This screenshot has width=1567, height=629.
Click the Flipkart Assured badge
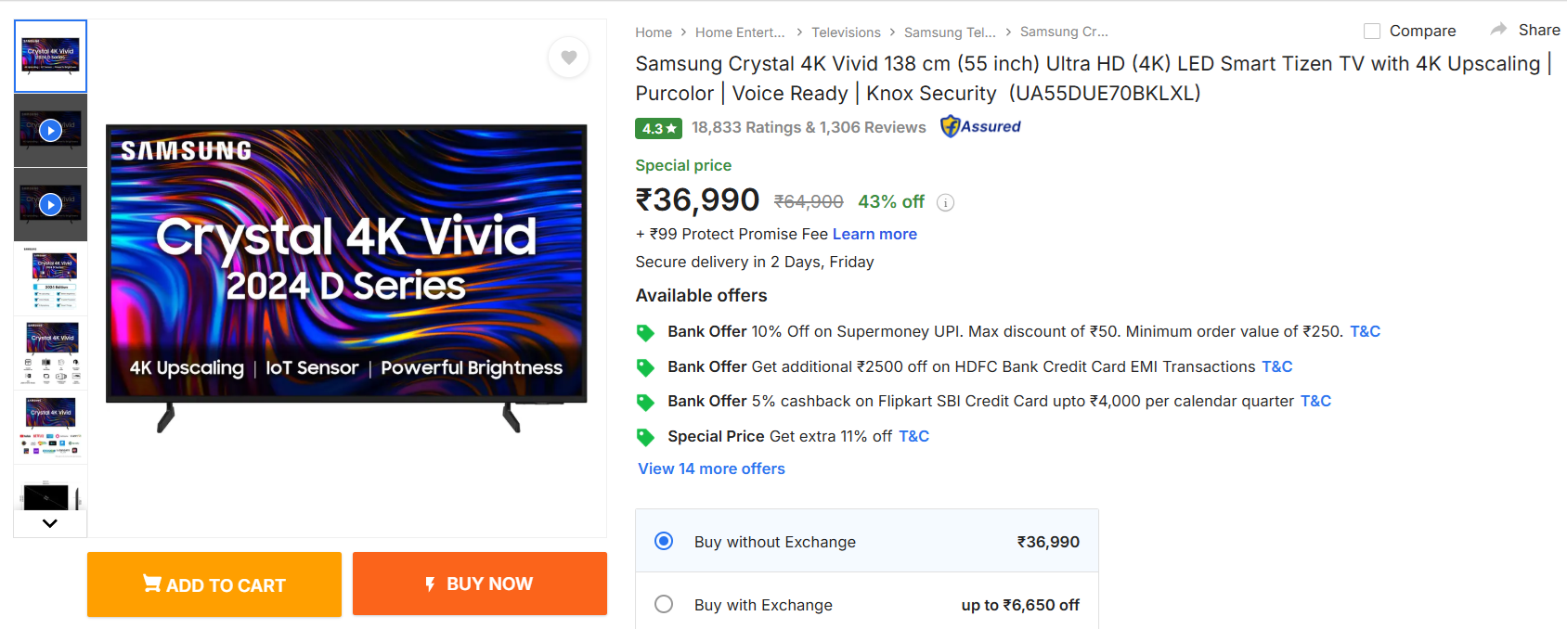(980, 127)
